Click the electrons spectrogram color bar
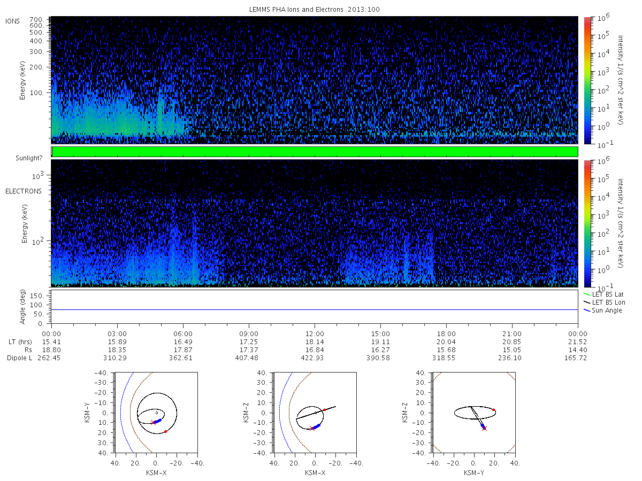The image size is (642, 481). pyautogui.click(x=587, y=223)
